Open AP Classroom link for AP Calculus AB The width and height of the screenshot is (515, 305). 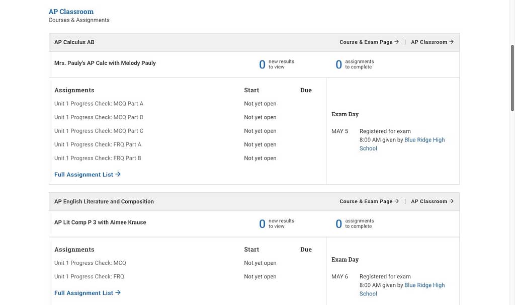432,42
